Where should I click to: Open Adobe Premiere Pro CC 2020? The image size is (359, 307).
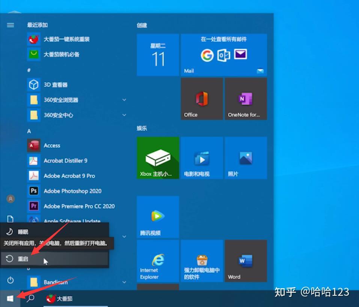pos(77,206)
